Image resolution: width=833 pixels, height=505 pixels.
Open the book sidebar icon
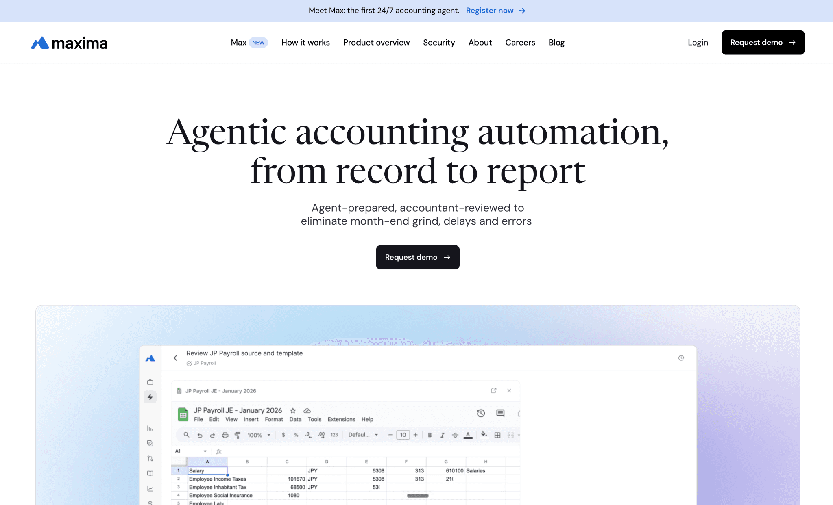coord(150,473)
